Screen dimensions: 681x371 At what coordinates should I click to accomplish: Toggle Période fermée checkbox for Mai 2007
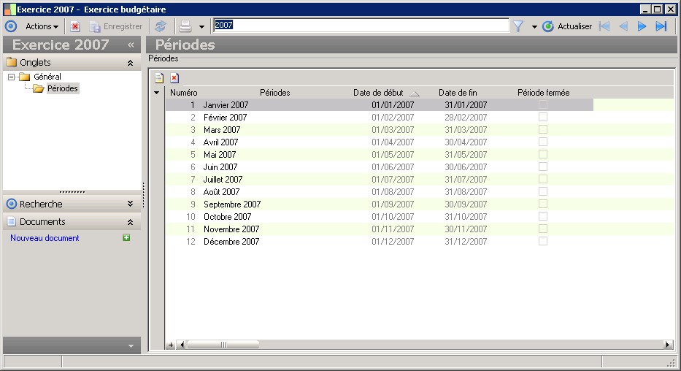tap(543, 154)
